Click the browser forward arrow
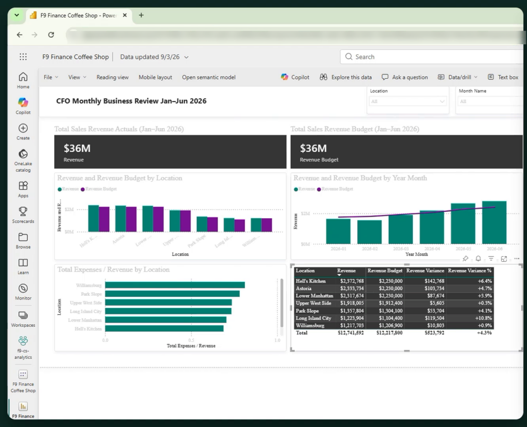527x427 pixels. (34, 34)
